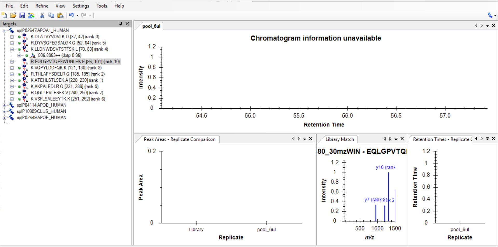Select the Library Match tab
This screenshot has height=247, width=498.
click(340, 139)
